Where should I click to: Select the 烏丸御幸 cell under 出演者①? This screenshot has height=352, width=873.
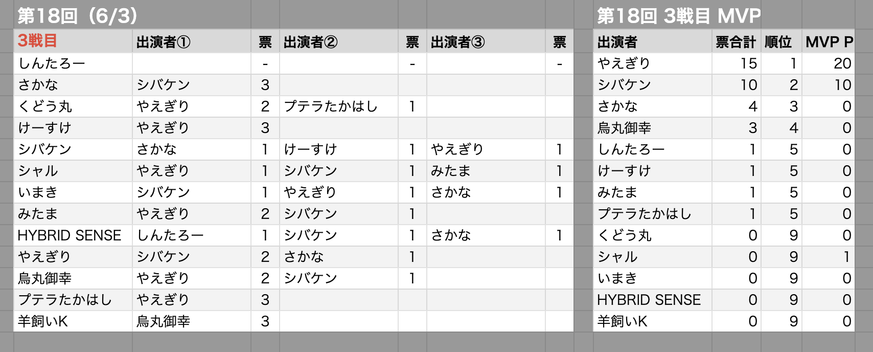pyautogui.click(x=192, y=321)
